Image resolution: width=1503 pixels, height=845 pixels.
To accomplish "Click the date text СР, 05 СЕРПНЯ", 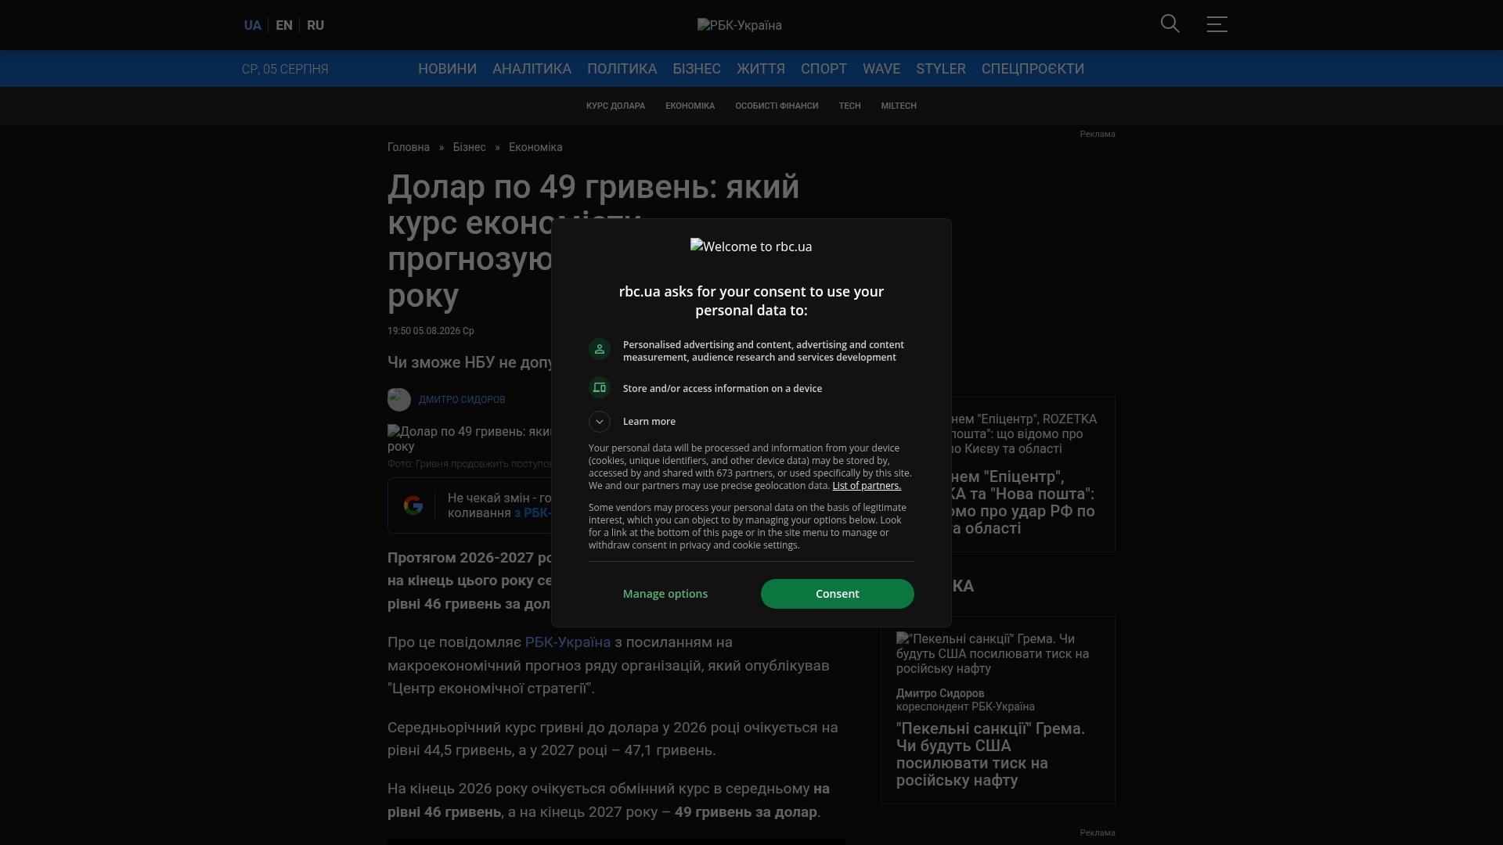I will click(285, 69).
